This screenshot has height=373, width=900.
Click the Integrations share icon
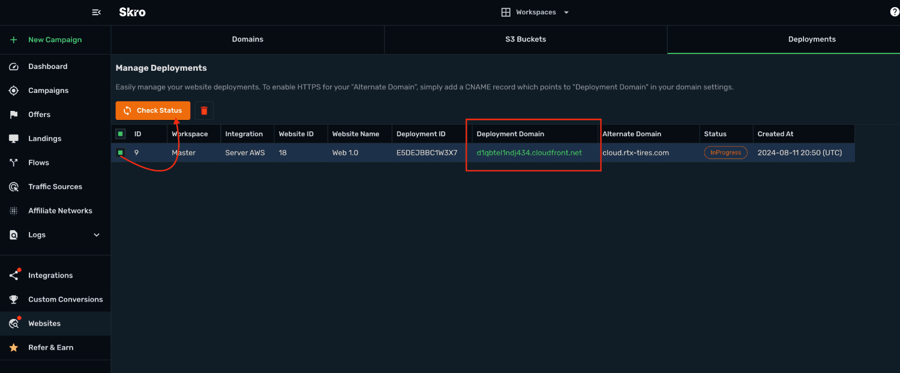14,275
